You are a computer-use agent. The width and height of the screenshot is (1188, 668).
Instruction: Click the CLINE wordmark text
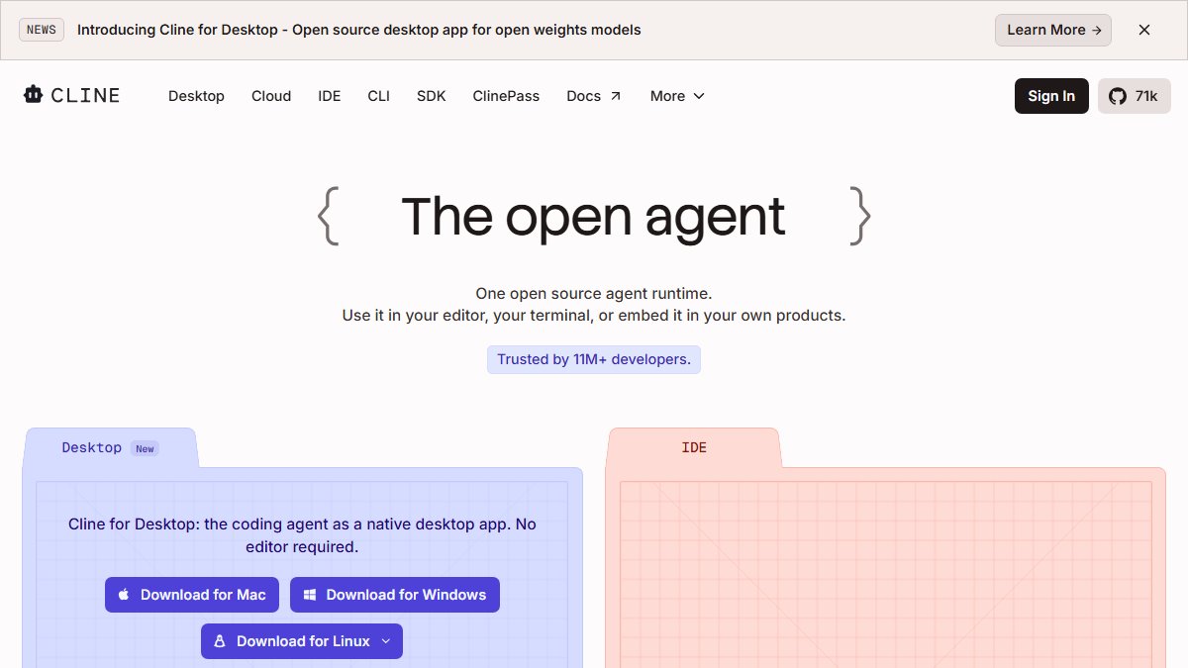pos(86,95)
